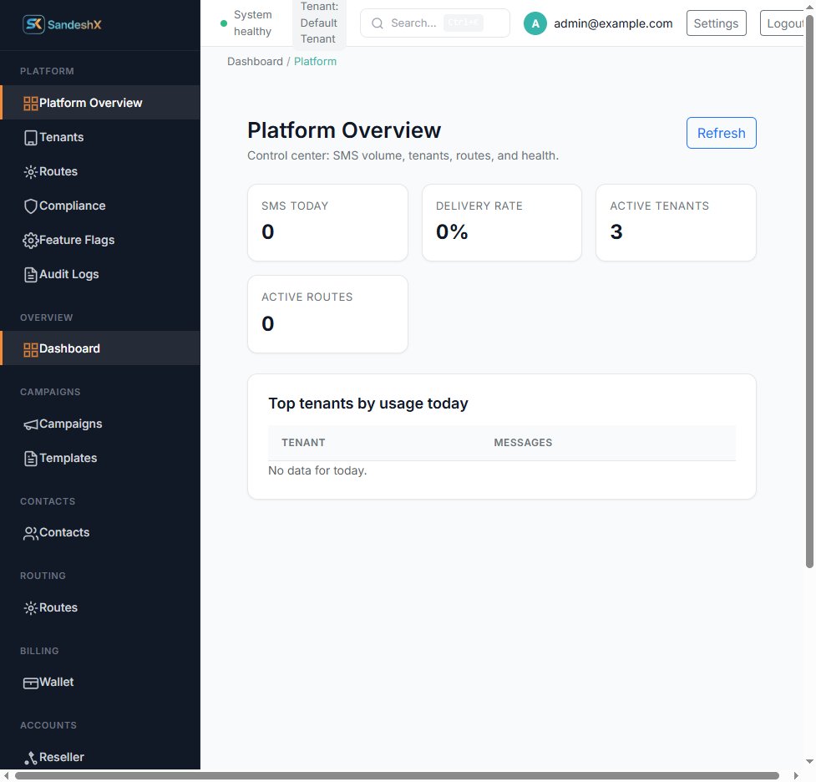Click the Tenants device icon in the sidebar

click(x=31, y=138)
